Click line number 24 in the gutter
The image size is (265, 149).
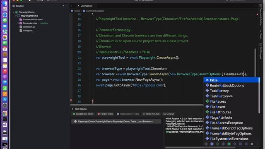coord(79,74)
